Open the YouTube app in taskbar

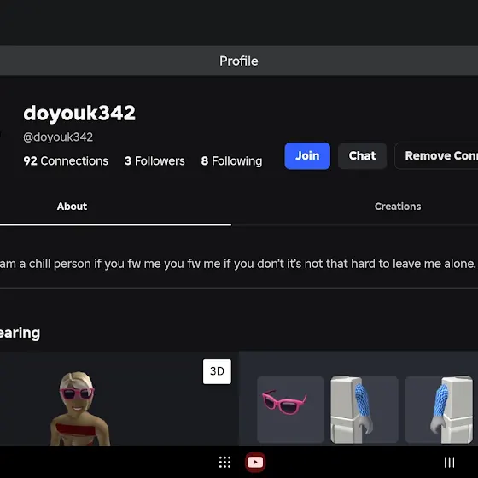click(x=255, y=462)
